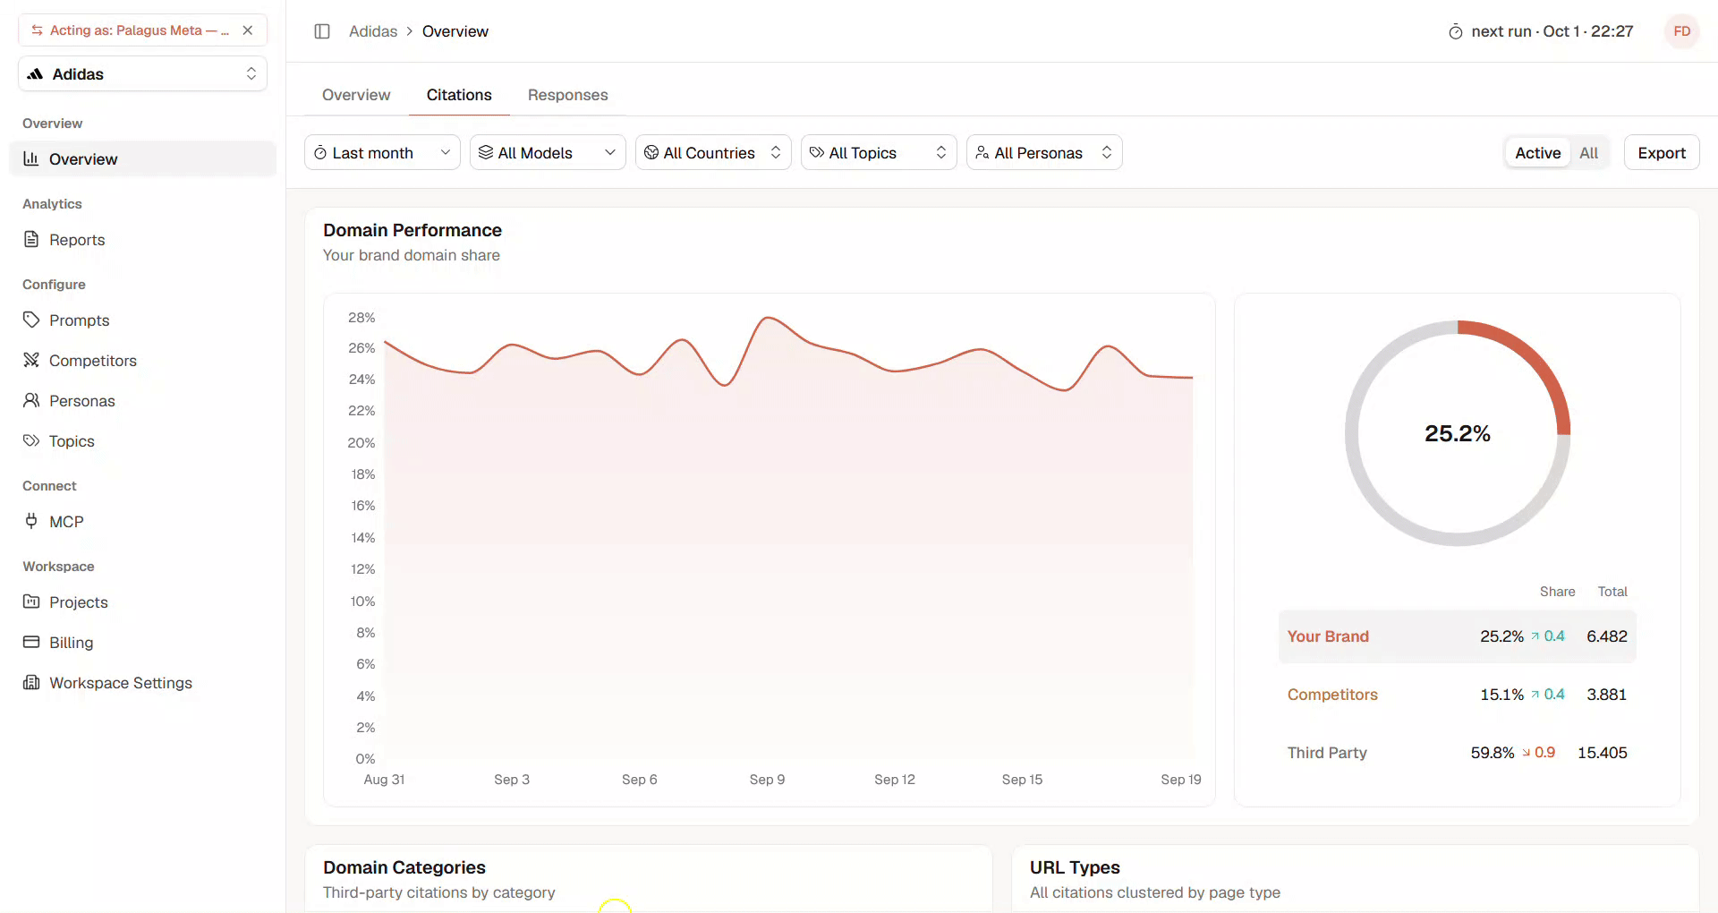Screen dimensions: 1718x913
Task: Click the URL Types heading
Action: (1075, 867)
